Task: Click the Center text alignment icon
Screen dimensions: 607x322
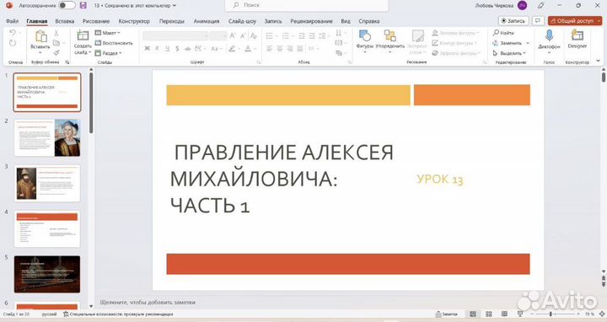Action: click(x=280, y=49)
